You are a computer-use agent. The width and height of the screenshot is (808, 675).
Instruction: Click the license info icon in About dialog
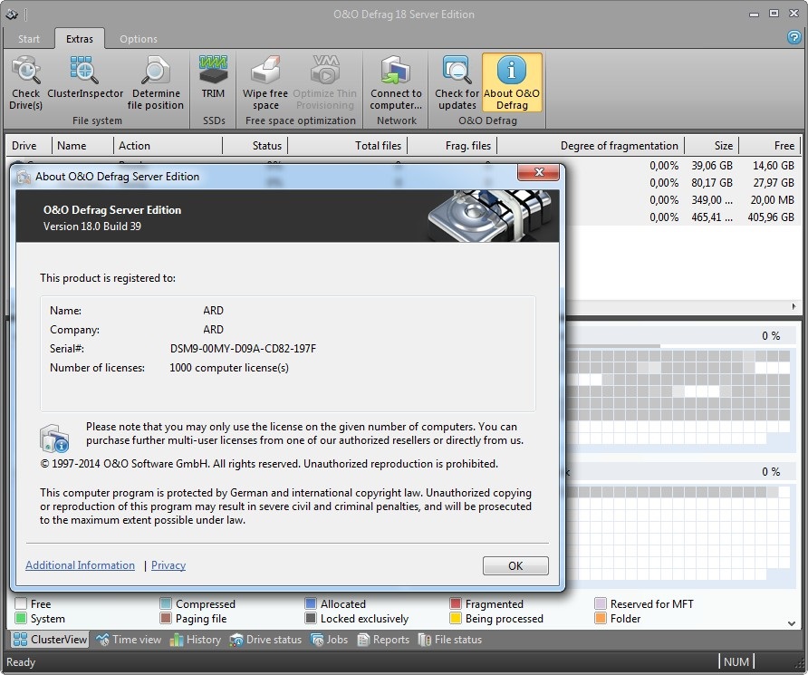coord(54,438)
